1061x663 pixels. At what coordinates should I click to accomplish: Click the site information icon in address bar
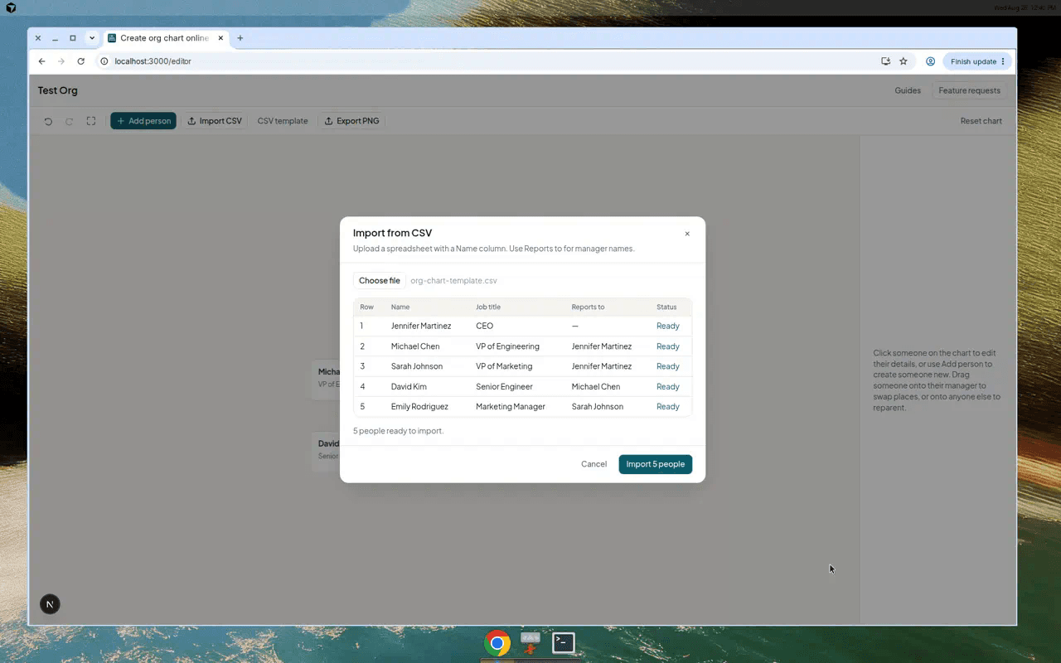point(104,61)
